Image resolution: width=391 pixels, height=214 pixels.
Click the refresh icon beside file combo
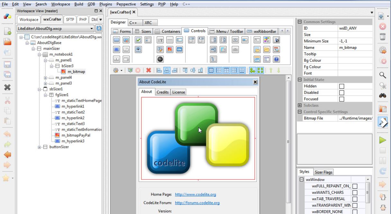(x=99, y=29)
